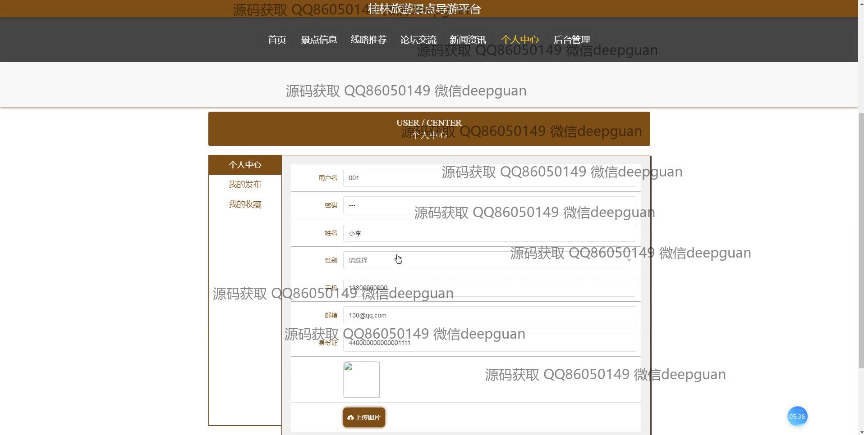864x435 pixels.
Task: Select 个人中心 in top navigation
Action: pyautogui.click(x=519, y=40)
